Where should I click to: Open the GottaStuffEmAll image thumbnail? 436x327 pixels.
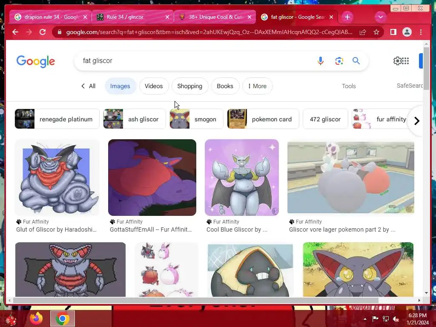(x=152, y=178)
